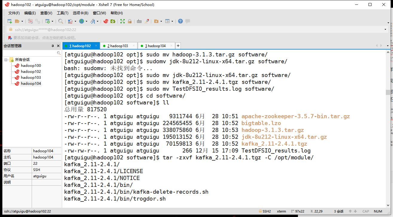The image size is (393, 217).
Task: Click the Open Session folder icon
Action: tap(17, 21)
